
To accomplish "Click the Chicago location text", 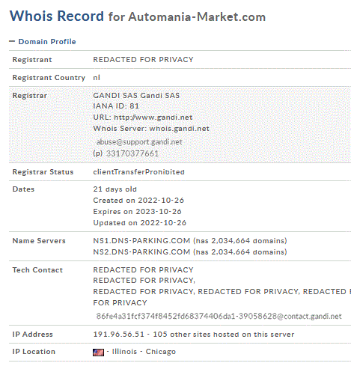I will 161,352.
